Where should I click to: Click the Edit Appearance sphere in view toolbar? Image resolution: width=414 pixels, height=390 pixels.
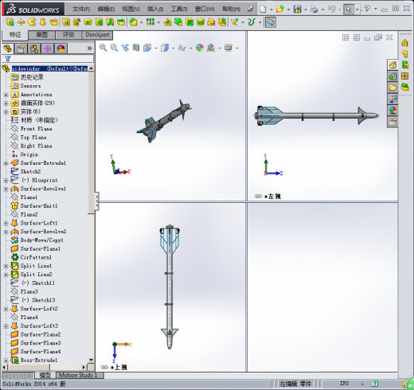[x=200, y=48]
